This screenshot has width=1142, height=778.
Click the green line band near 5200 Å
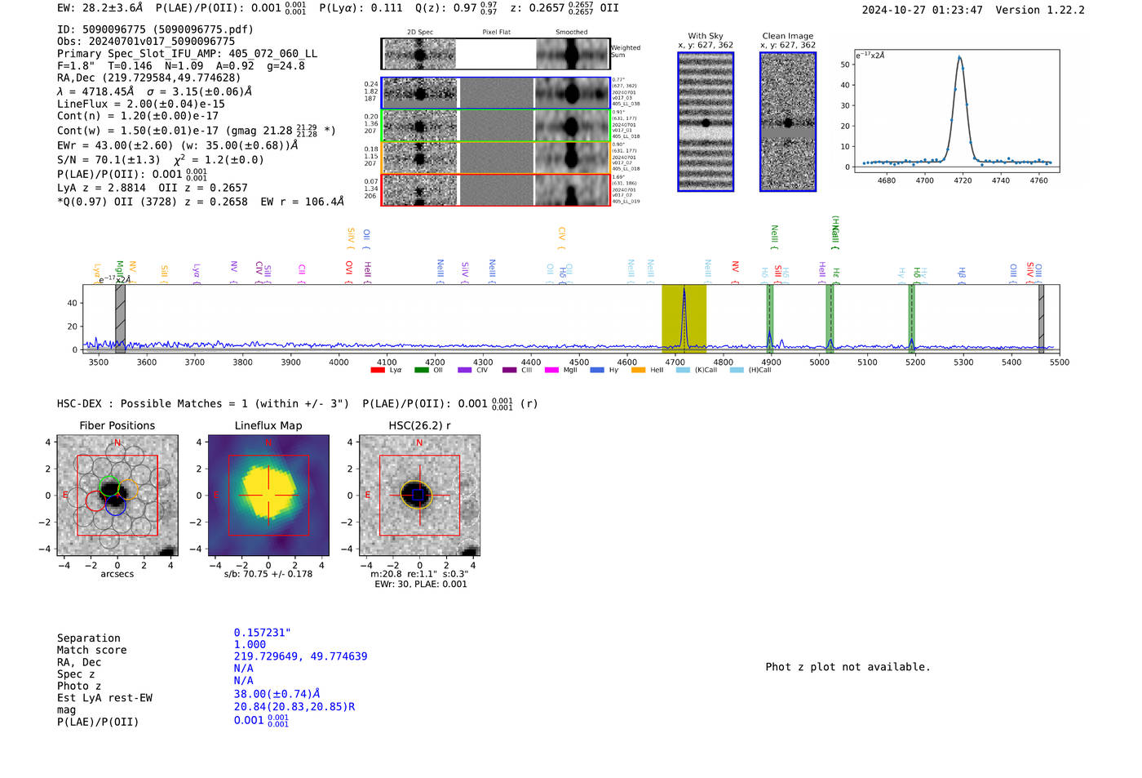[911, 319]
